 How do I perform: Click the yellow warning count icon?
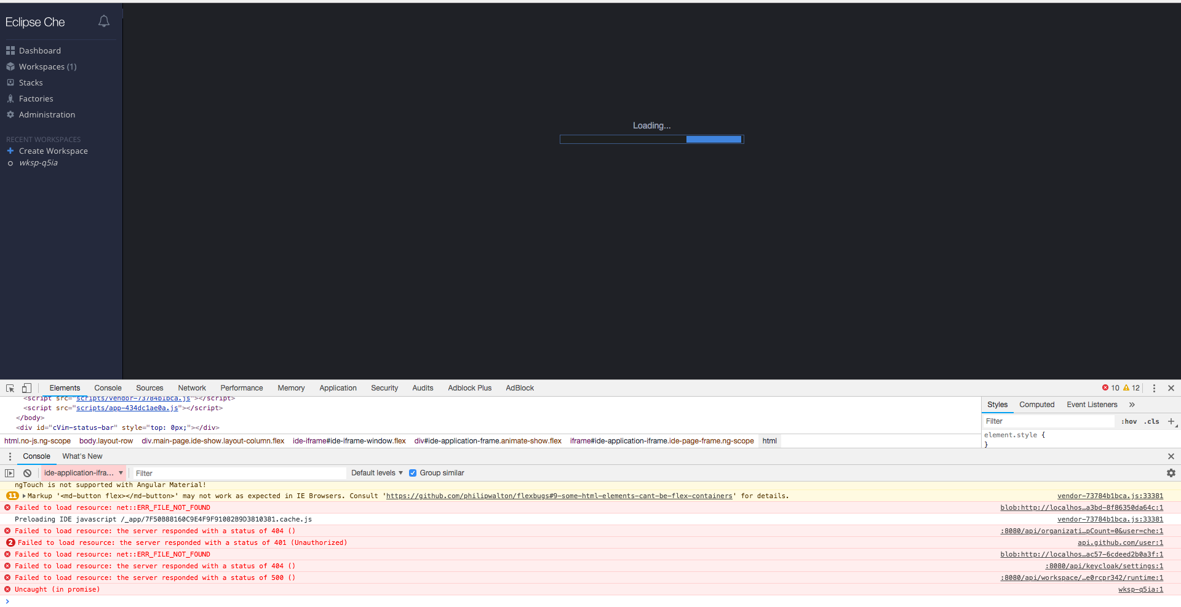tap(1126, 388)
